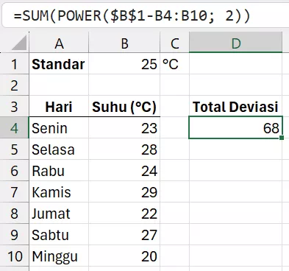Select column A header
Viewport: 289px width, 271px height.
pos(59,43)
